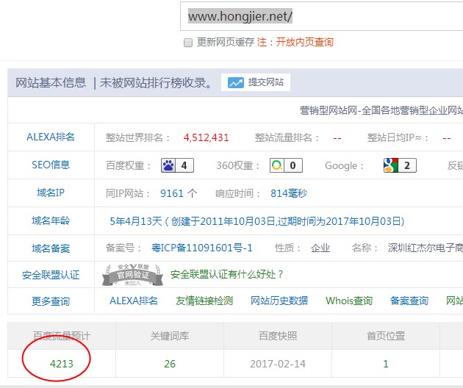Screen dimensions: 463x388
Task: Click the 首页位置 value 1
Action: point(386,364)
